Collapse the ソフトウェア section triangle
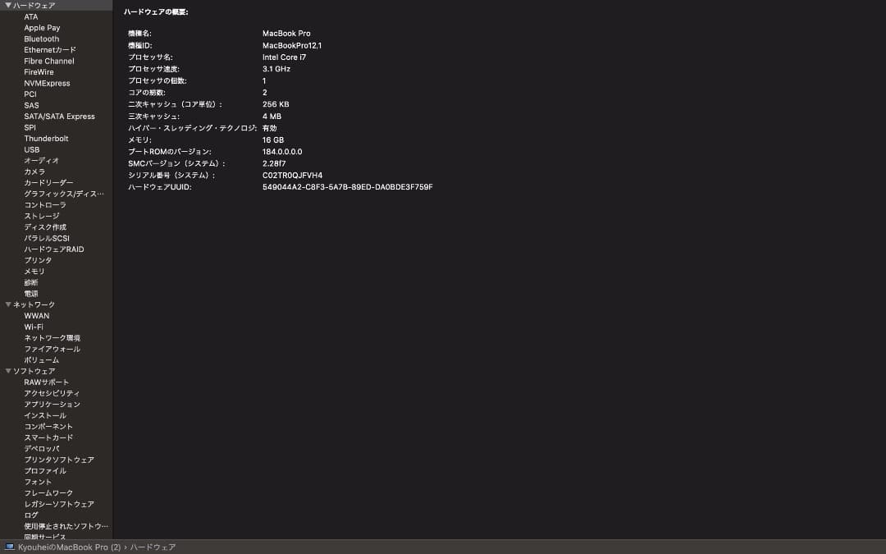The width and height of the screenshot is (886, 554). point(8,371)
